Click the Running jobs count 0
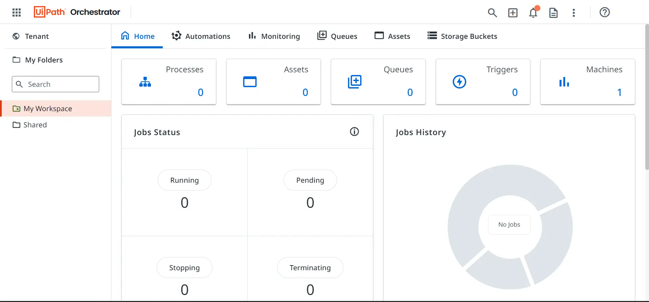 184,203
